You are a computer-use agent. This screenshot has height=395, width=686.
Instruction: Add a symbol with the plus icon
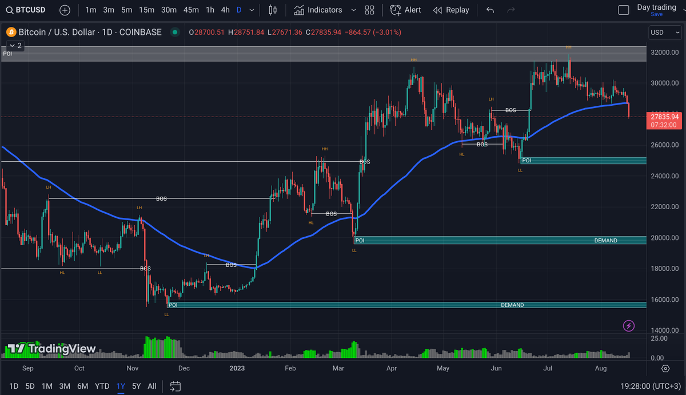65,10
